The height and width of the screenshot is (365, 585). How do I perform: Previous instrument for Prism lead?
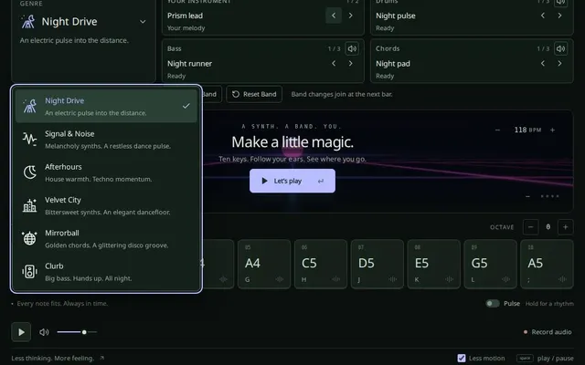(334, 16)
